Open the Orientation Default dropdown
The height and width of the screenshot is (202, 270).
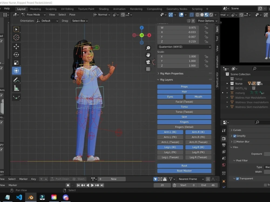coord(47,21)
